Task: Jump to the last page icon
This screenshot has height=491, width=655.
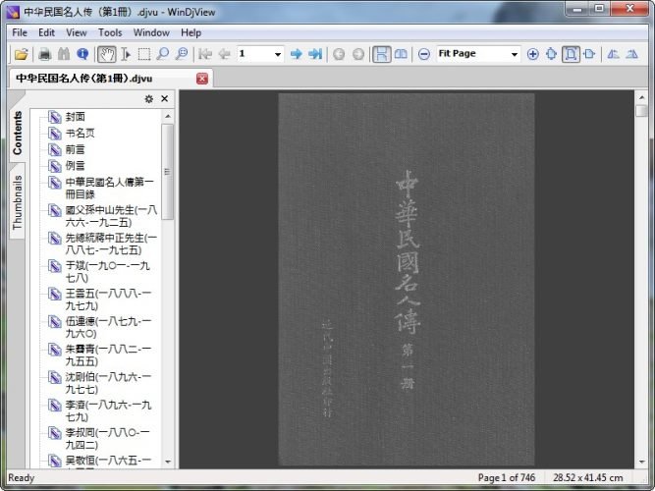Action: (x=314, y=54)
